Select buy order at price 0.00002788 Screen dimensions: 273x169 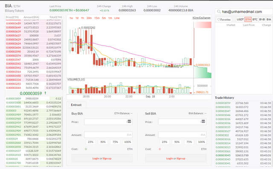[x=34, y=163]
